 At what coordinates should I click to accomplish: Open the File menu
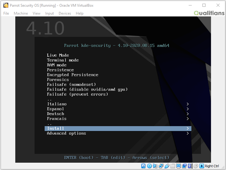click(6, 13)
